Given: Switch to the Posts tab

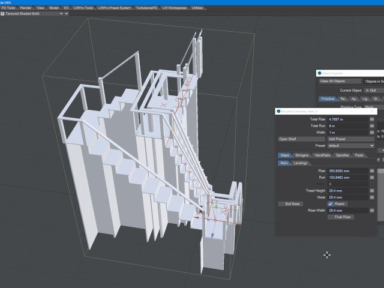Looking at the screenshot, I should click(359, 155).
